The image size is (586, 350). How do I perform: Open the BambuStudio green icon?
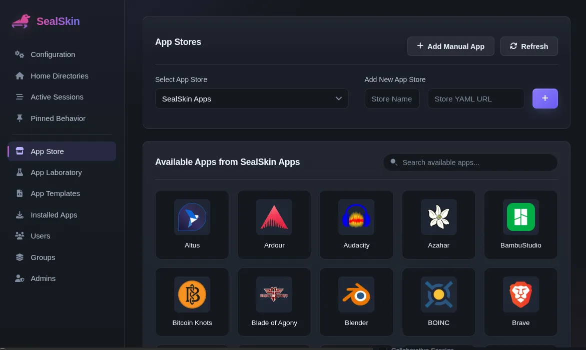[520, 217]
